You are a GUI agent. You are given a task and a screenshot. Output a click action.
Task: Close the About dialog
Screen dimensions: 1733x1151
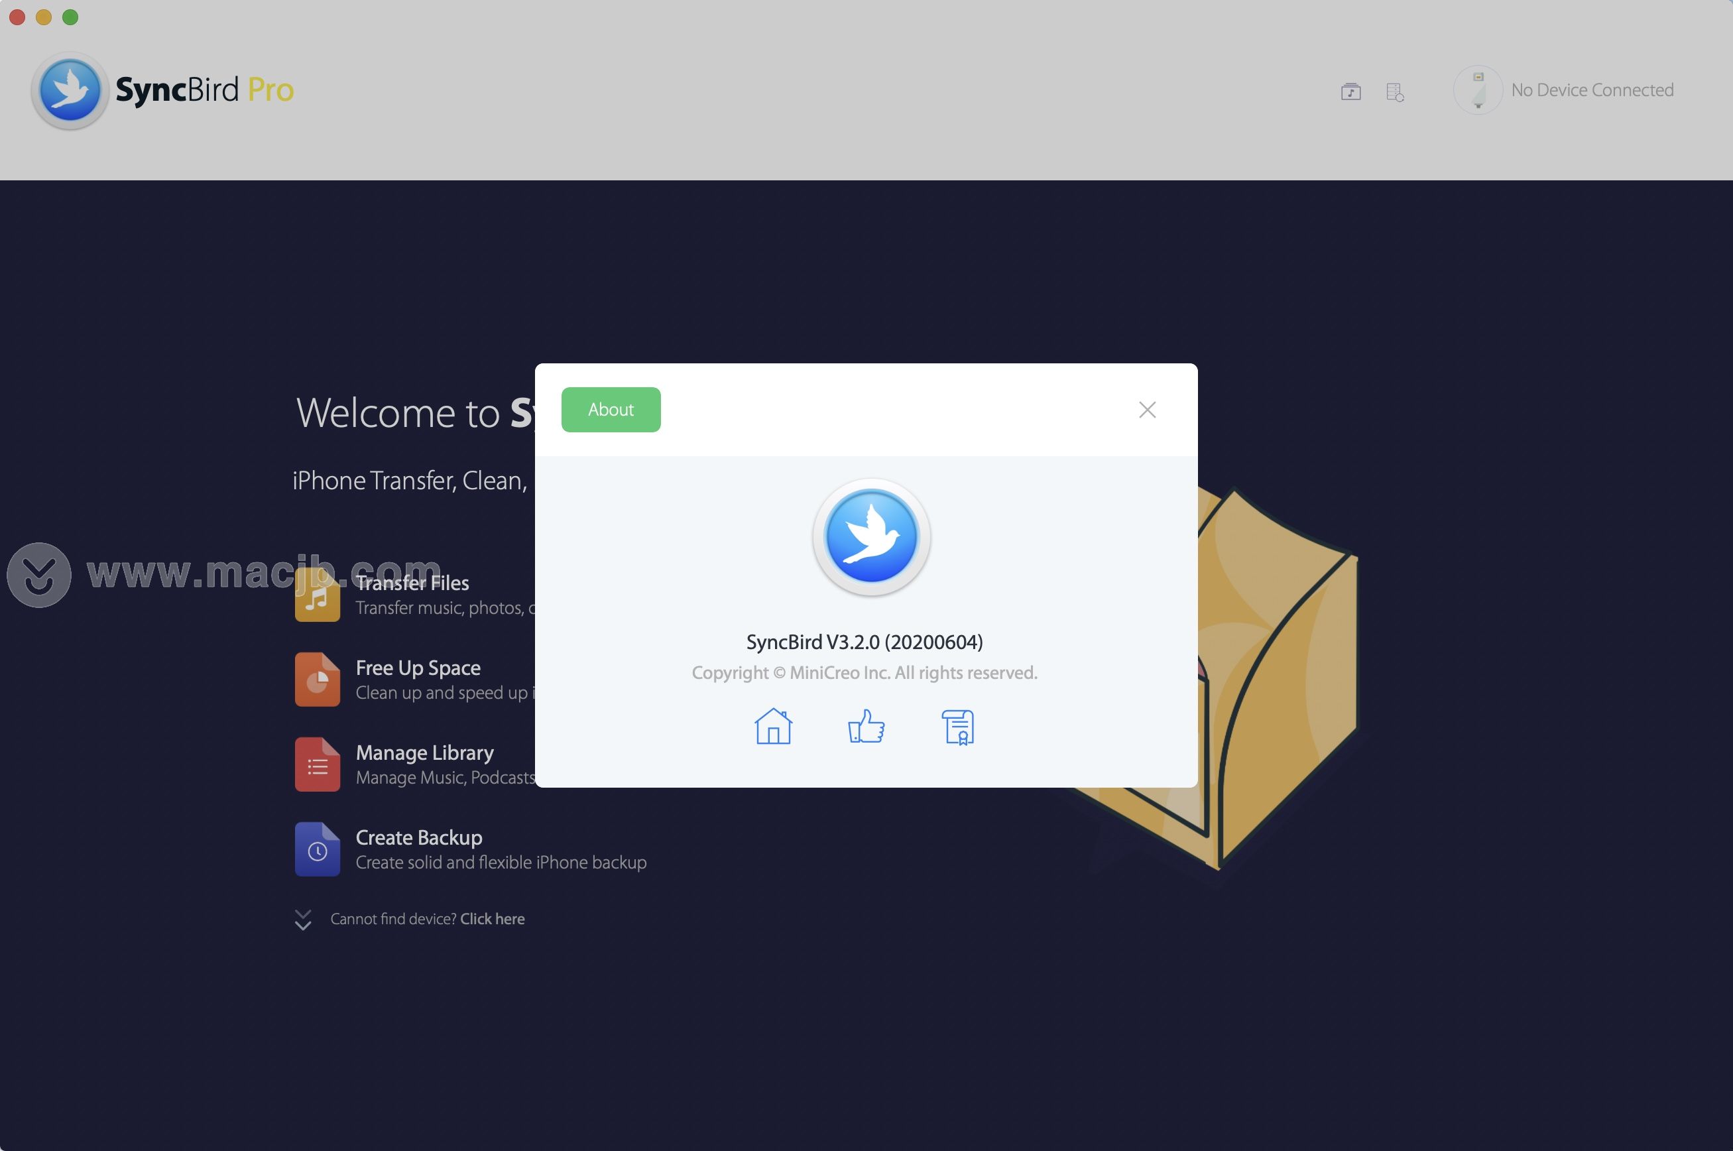pos(1146,408)
